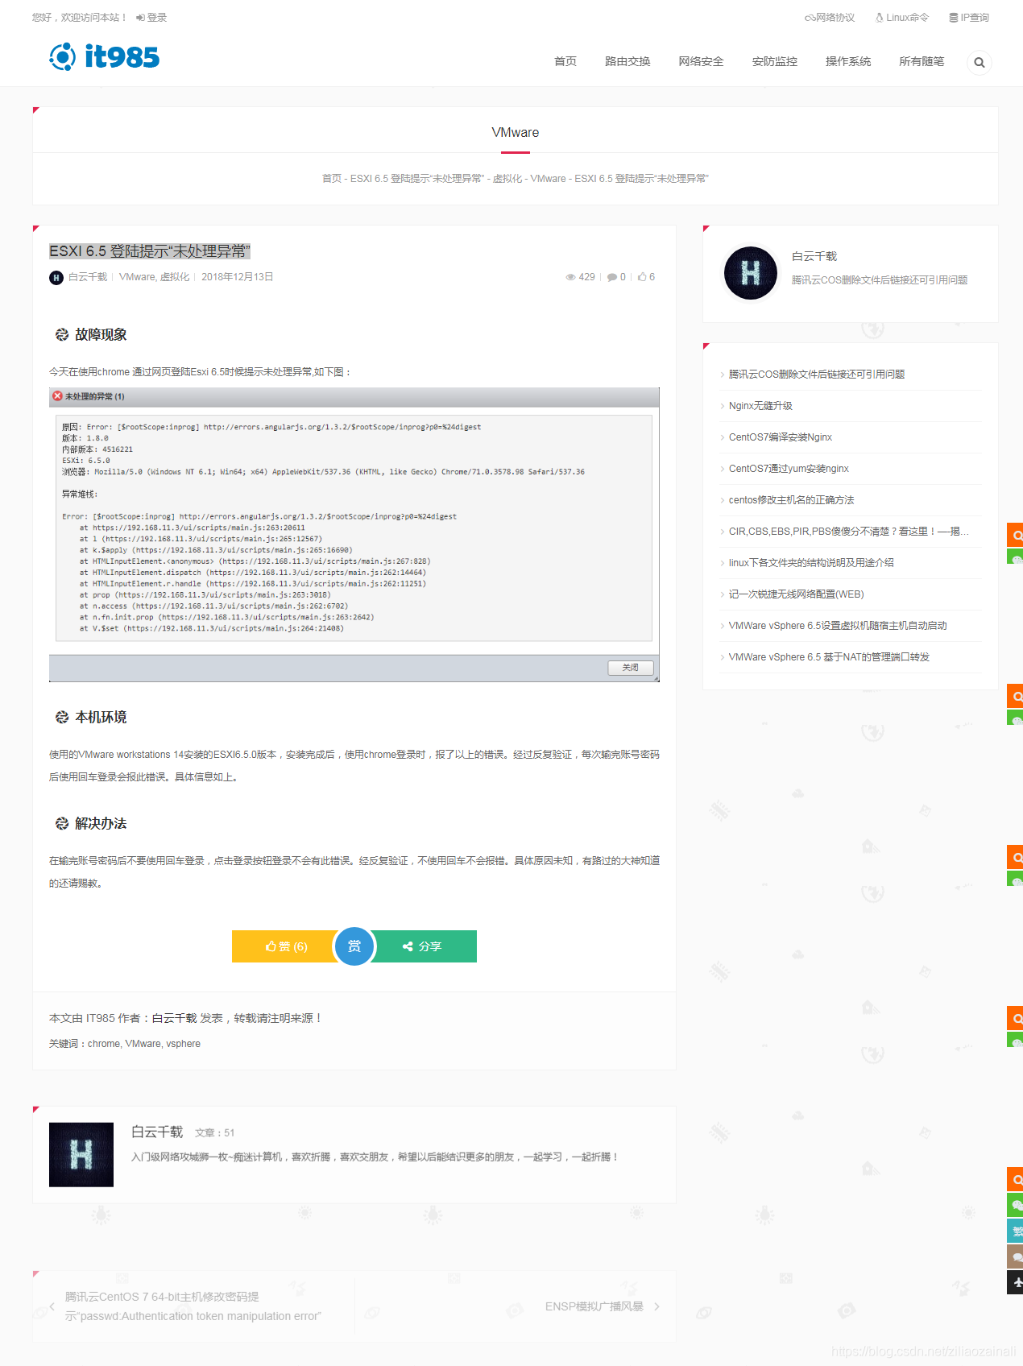Click the green 分享 share button

click(x=423, y=946)
